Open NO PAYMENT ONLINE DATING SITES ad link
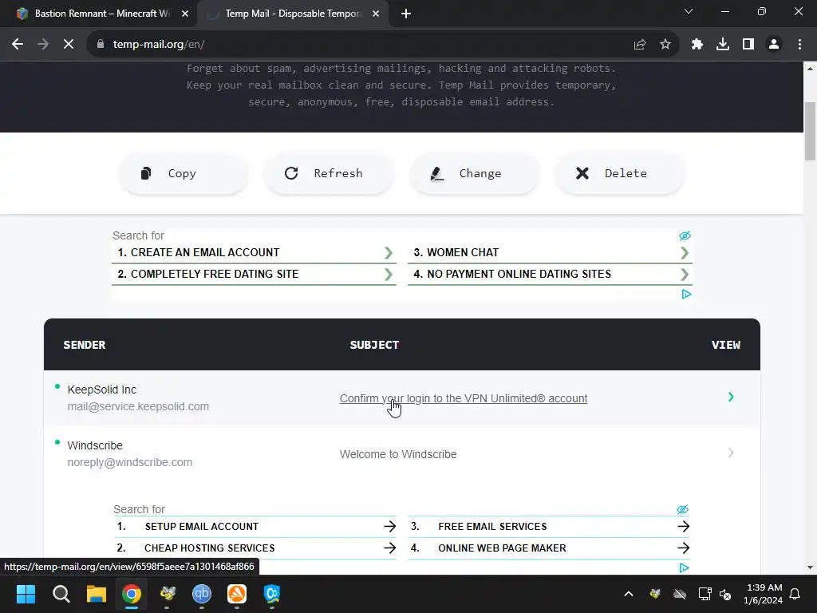This screenshot has width=817, height=613. pos(519,274)
